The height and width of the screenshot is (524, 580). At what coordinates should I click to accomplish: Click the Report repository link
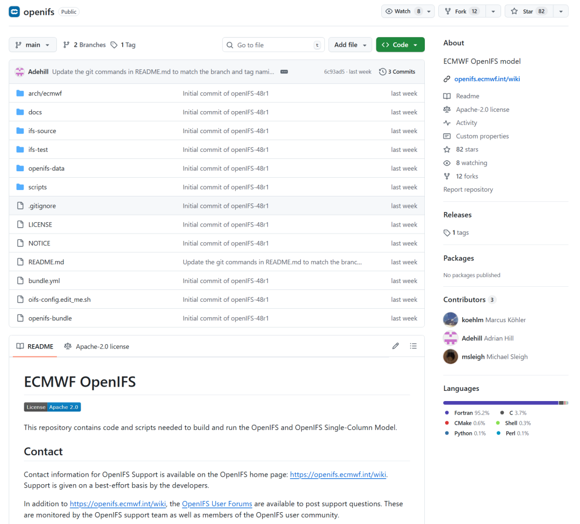click(468, 190)
